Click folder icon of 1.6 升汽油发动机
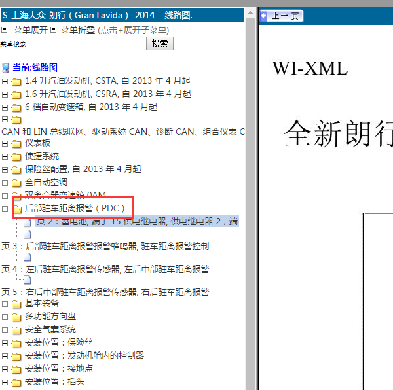This screenshot has height=390, width=393. pos(16,95)
